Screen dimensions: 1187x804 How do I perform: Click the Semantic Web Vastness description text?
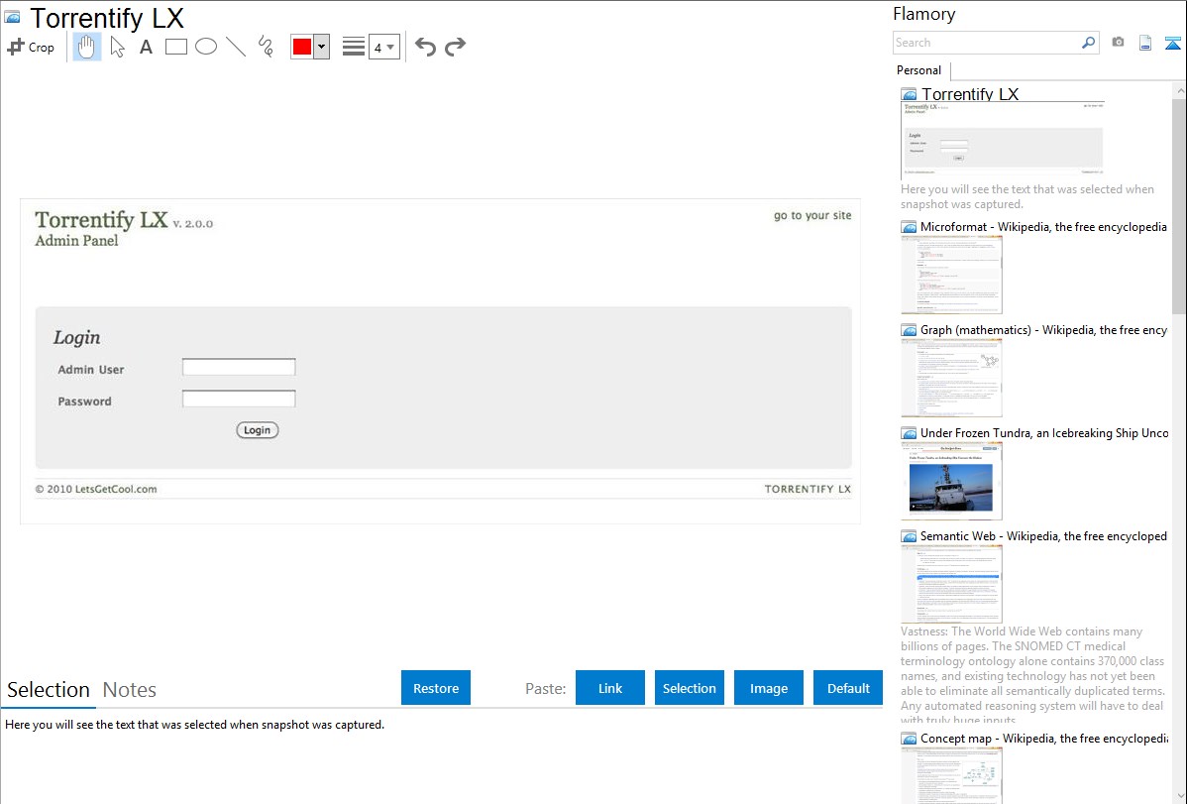tap(1032, 675)
